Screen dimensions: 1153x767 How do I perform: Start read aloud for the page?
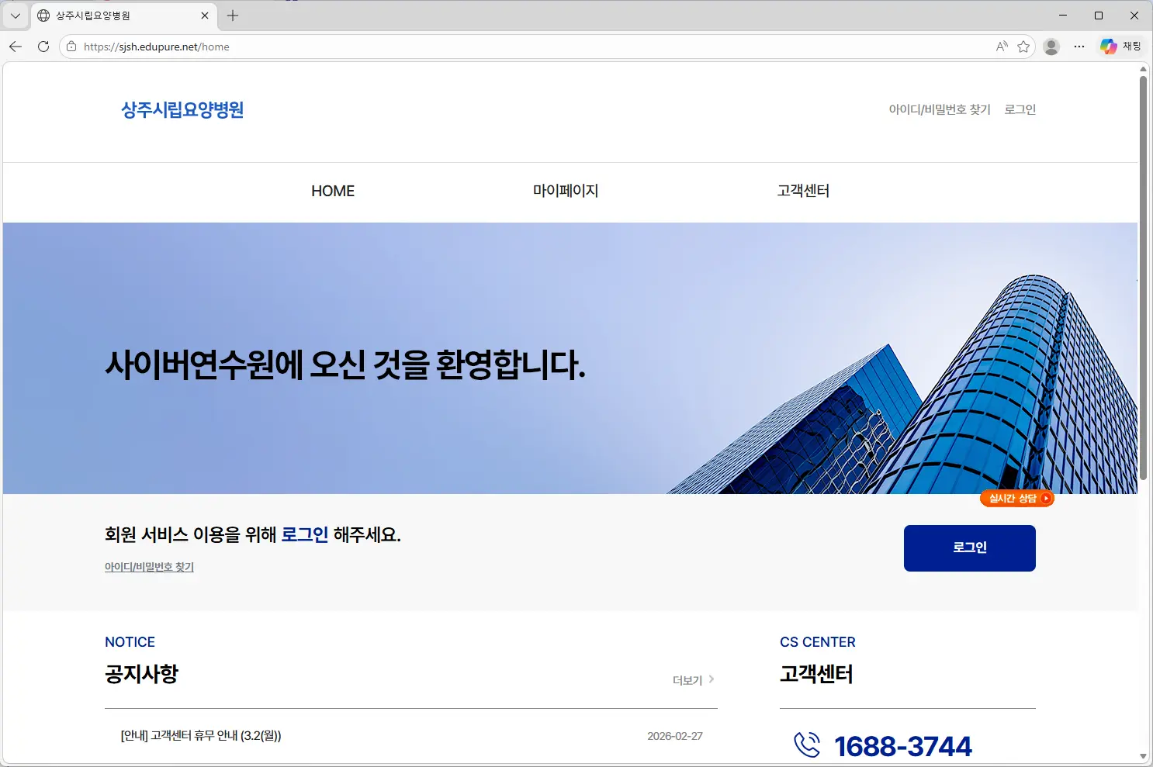(x=1001, y=47)
